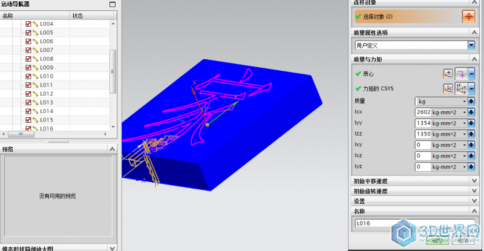Click the blue arrow button next to Izz
The width and height of the screenshot is (484, 251).
pos(471,134)
